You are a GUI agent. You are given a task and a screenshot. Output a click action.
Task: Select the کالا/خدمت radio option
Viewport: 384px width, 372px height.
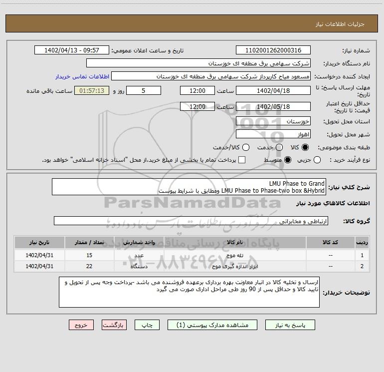pyautogui.click(x=246, y=147)
